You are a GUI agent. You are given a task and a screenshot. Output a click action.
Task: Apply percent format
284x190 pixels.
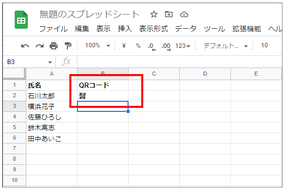(138, 45)
